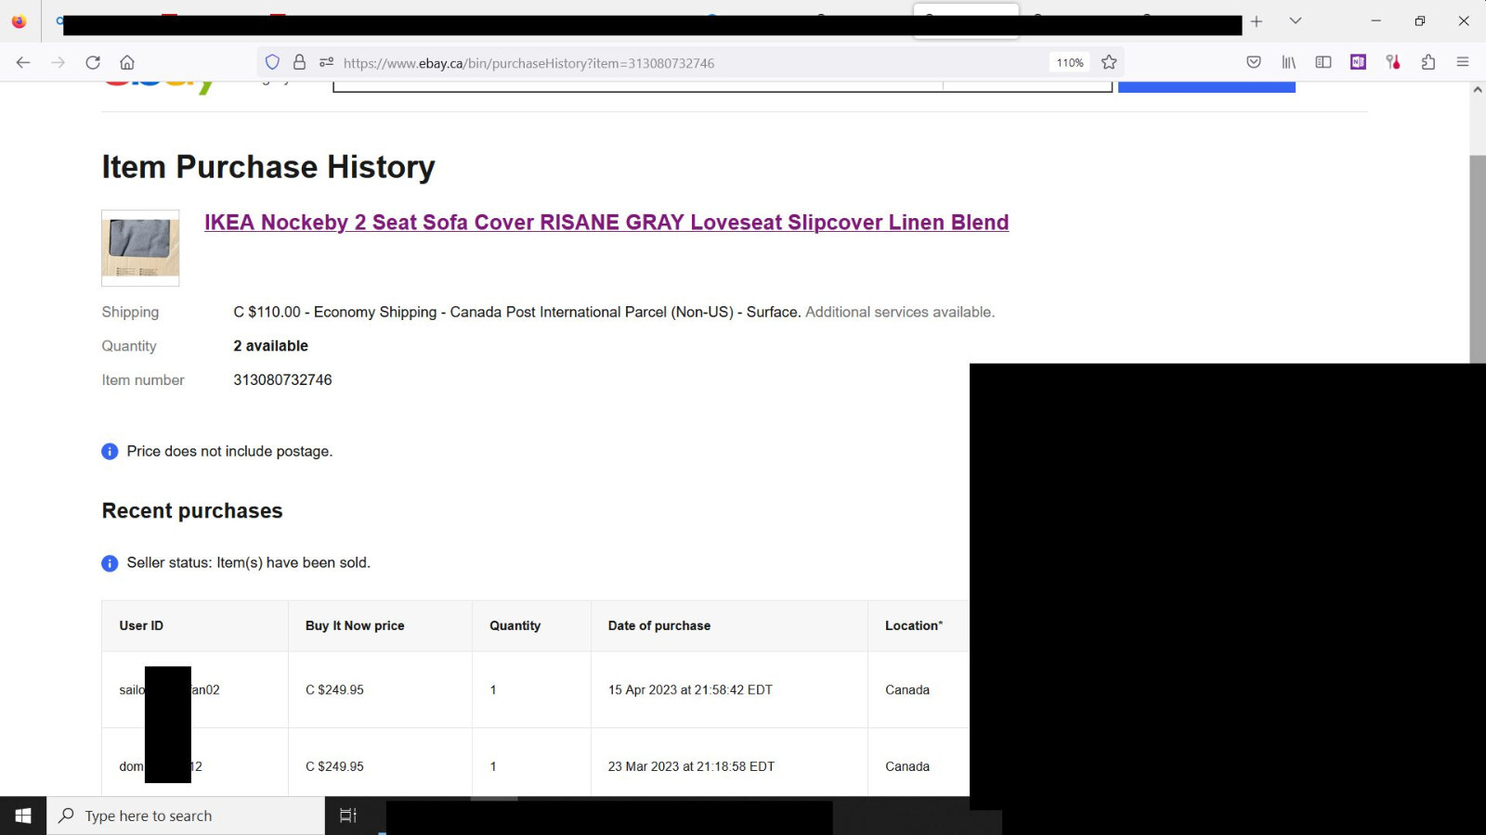Click the Firefox logo icon in tab bar
The height and width of the screenshot is (835, 1486).
click(19, 21)
